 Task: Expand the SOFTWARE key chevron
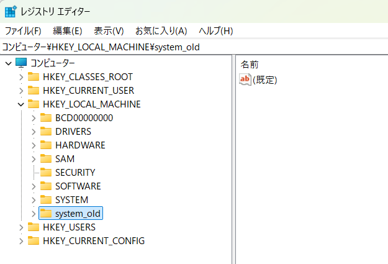pos(34,186)
